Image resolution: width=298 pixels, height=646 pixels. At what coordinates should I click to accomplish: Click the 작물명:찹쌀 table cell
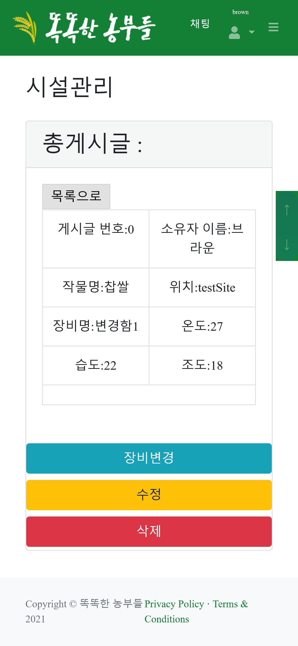(x=96, y=287)
